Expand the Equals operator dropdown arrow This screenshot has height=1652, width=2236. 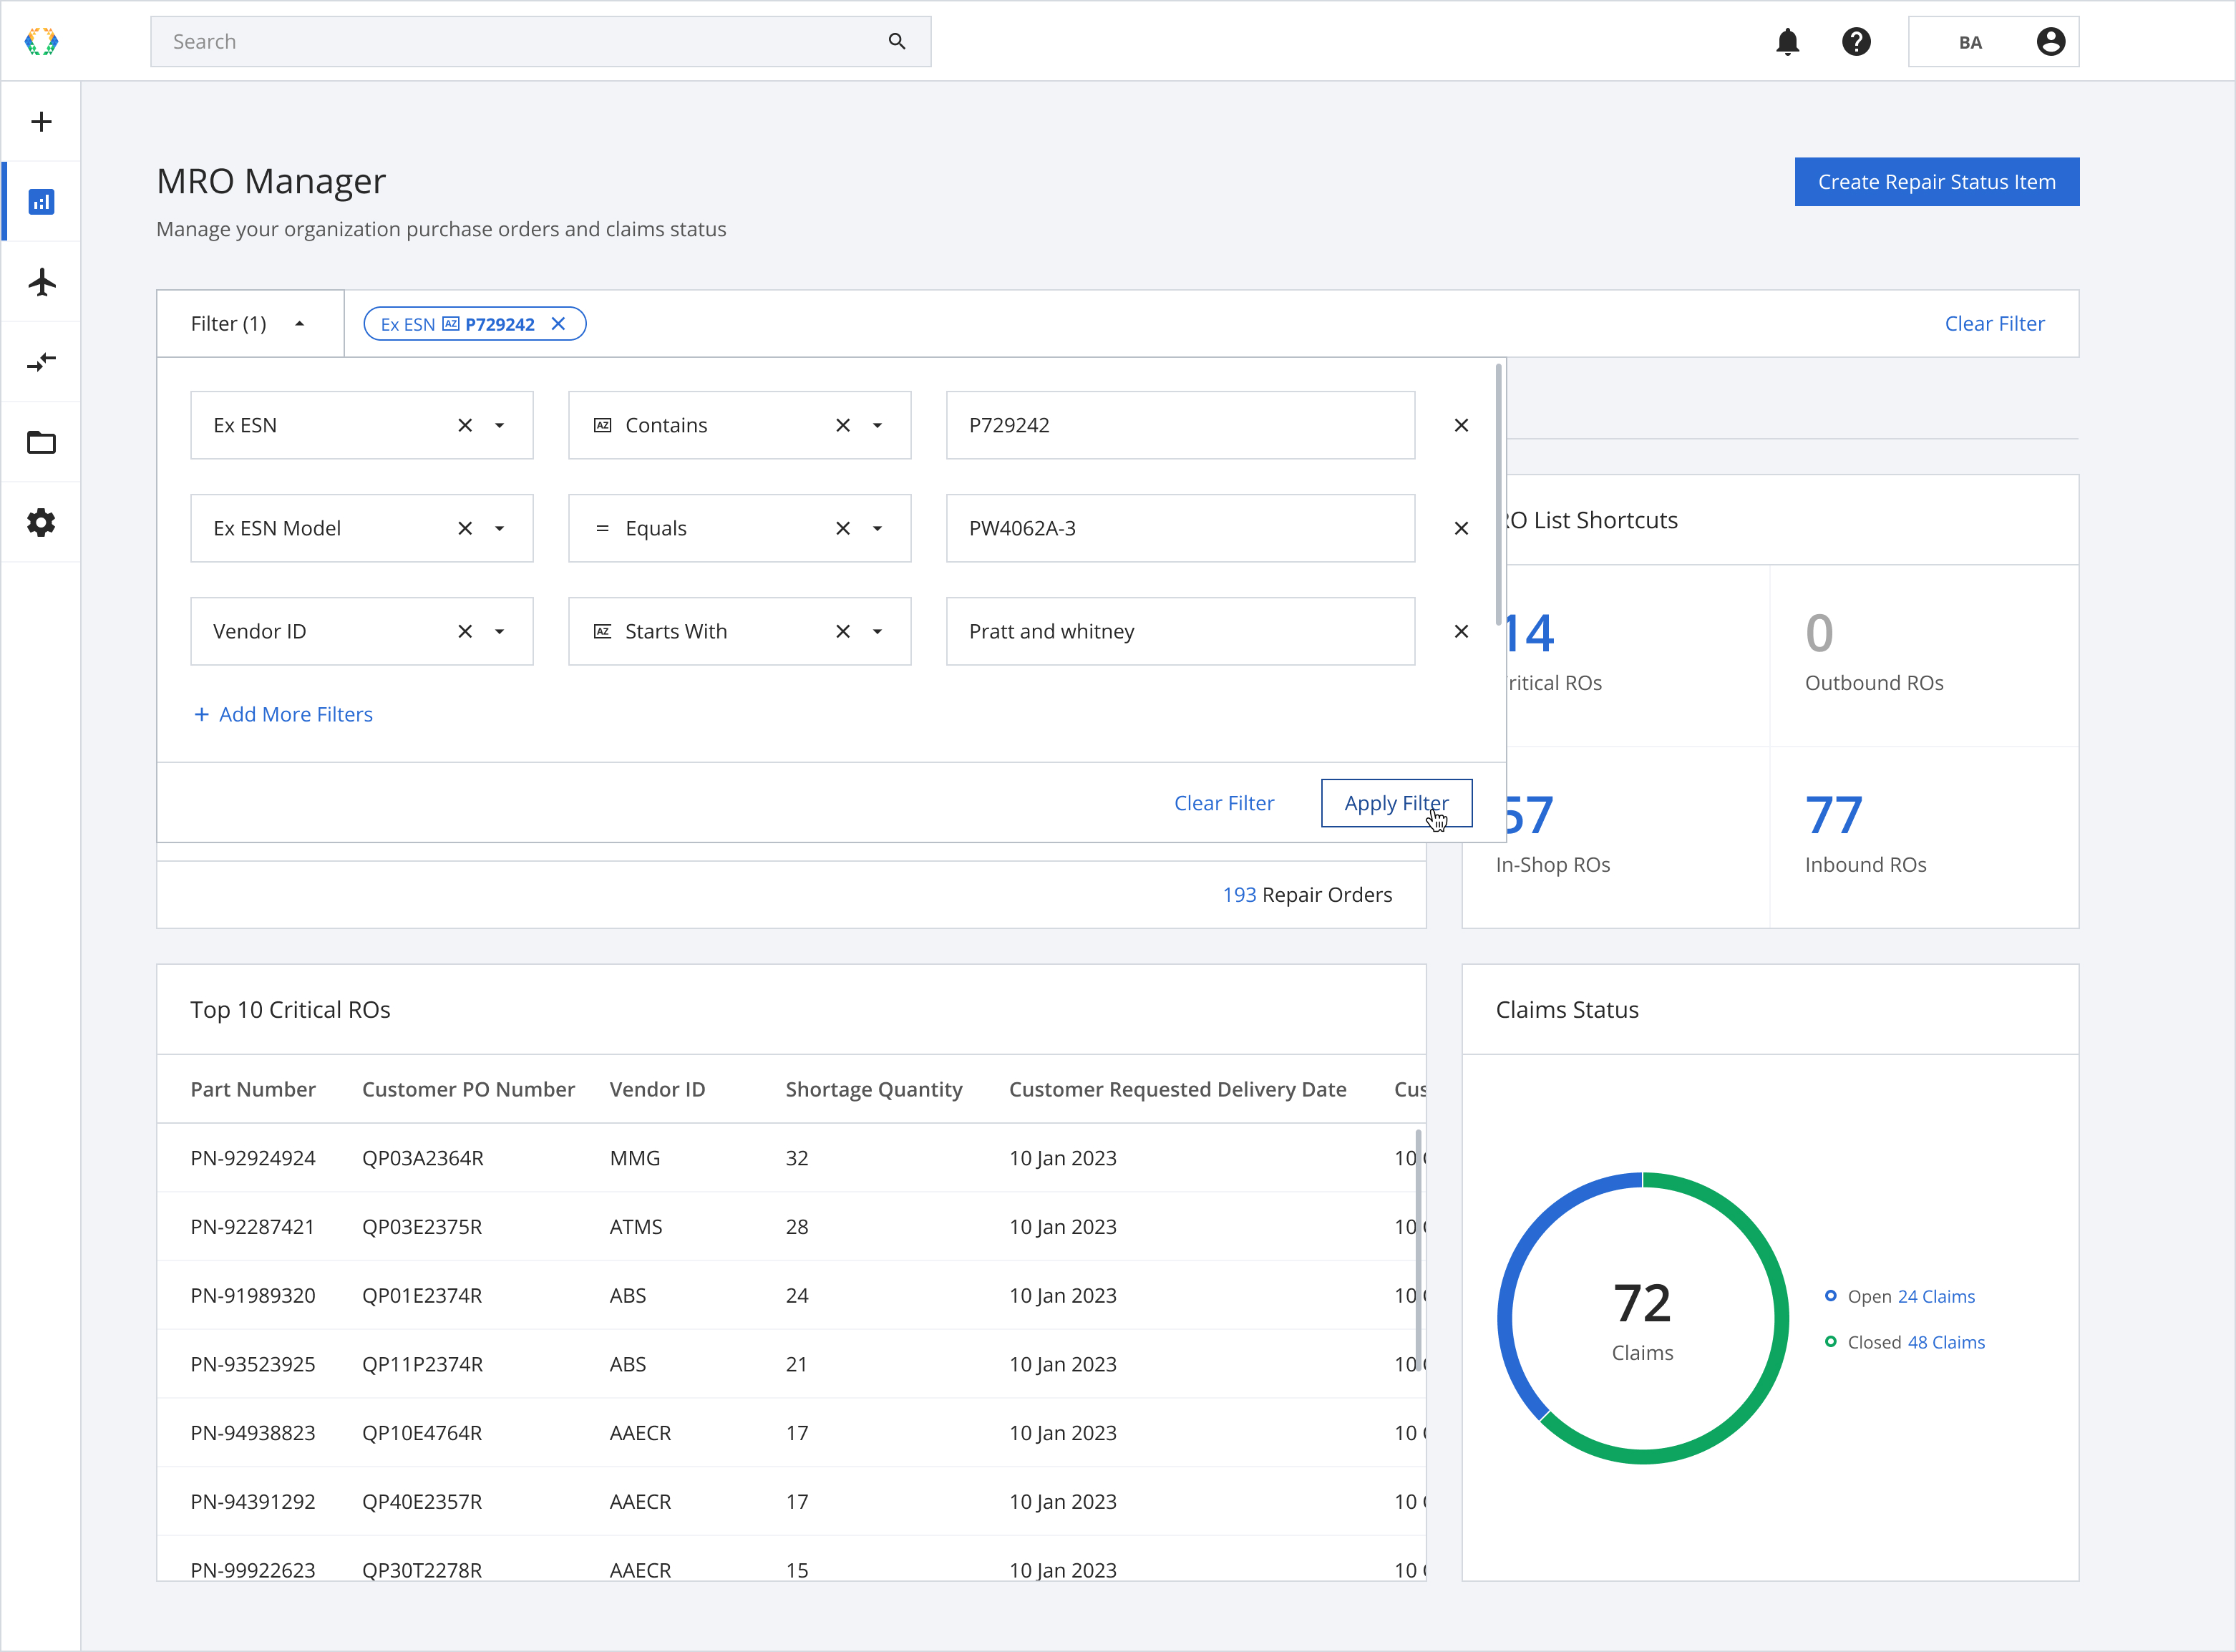coord(878,528)
